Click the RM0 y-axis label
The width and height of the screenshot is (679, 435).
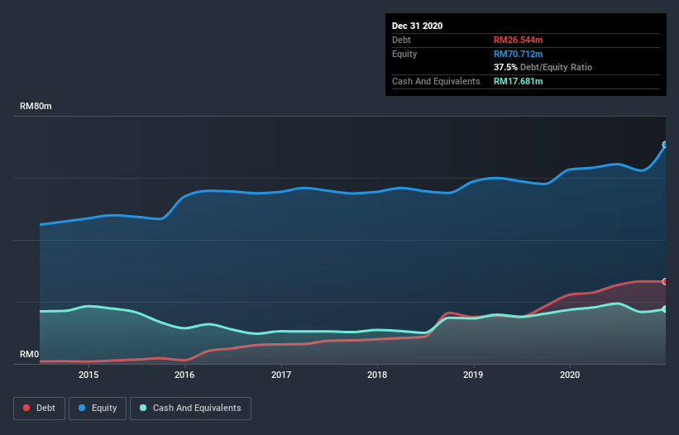pos(30,354)
